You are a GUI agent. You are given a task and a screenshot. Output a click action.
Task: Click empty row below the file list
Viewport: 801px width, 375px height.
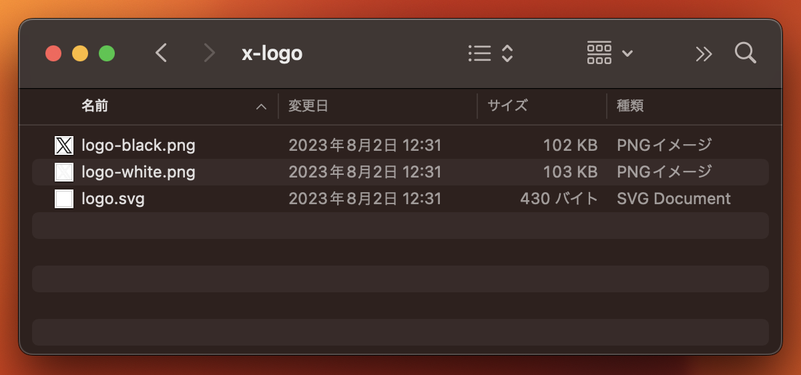(x=400, y=226)
